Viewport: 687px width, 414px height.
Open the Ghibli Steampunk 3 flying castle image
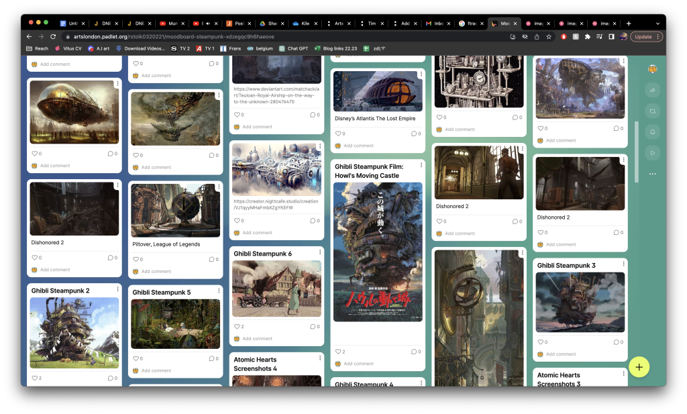pyautogui.click(x=580, y=303)
